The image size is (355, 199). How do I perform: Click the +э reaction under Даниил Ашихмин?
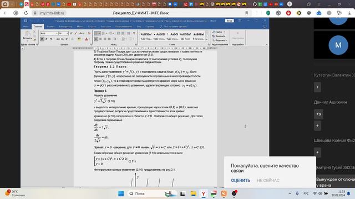point(318,114)
